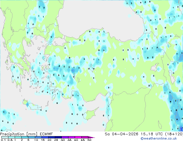The image size is (183, 141).
Task: Click the 2–5 mm legend color box
Action: (x=25, y=137)
